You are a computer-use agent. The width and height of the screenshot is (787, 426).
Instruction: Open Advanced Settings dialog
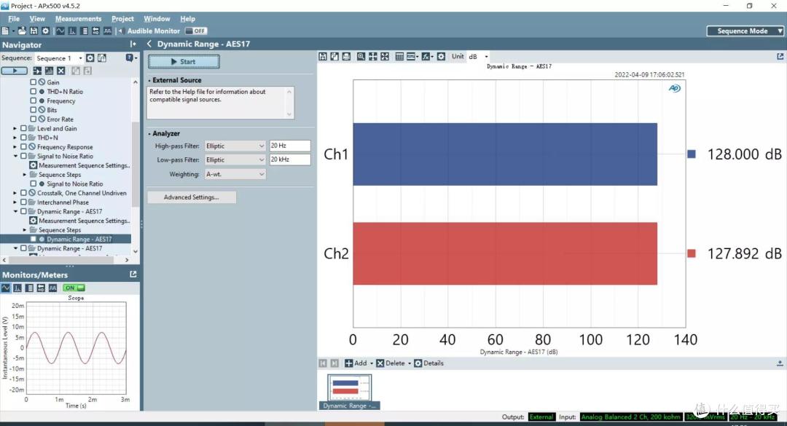point(191,197)
